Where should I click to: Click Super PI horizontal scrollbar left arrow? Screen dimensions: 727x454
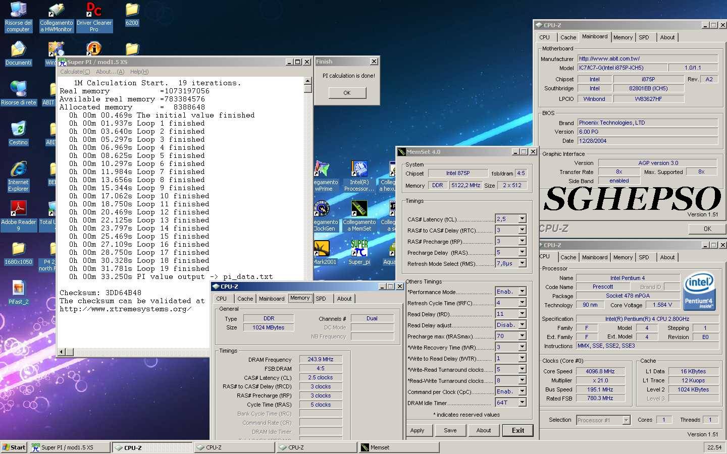pos(62,352)
